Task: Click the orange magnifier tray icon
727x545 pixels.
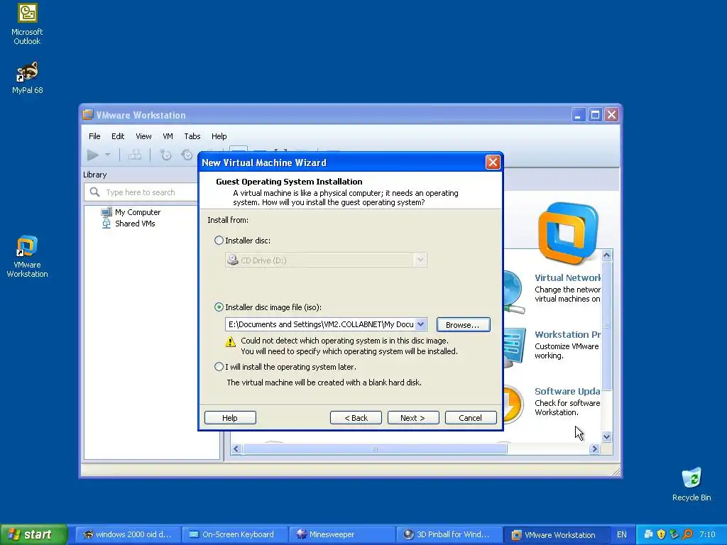Action: pyautogui.click(x=687, y=534)
